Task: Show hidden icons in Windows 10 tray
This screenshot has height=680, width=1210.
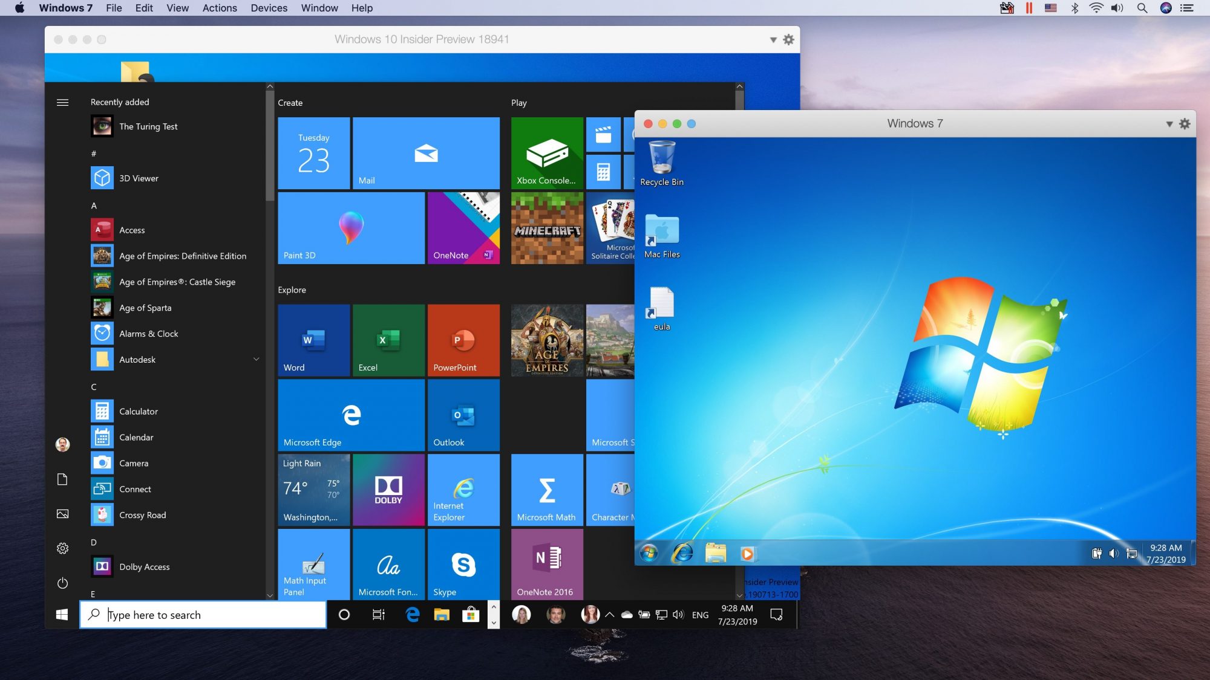Action: pyautogui.click(x=610, y=615)
